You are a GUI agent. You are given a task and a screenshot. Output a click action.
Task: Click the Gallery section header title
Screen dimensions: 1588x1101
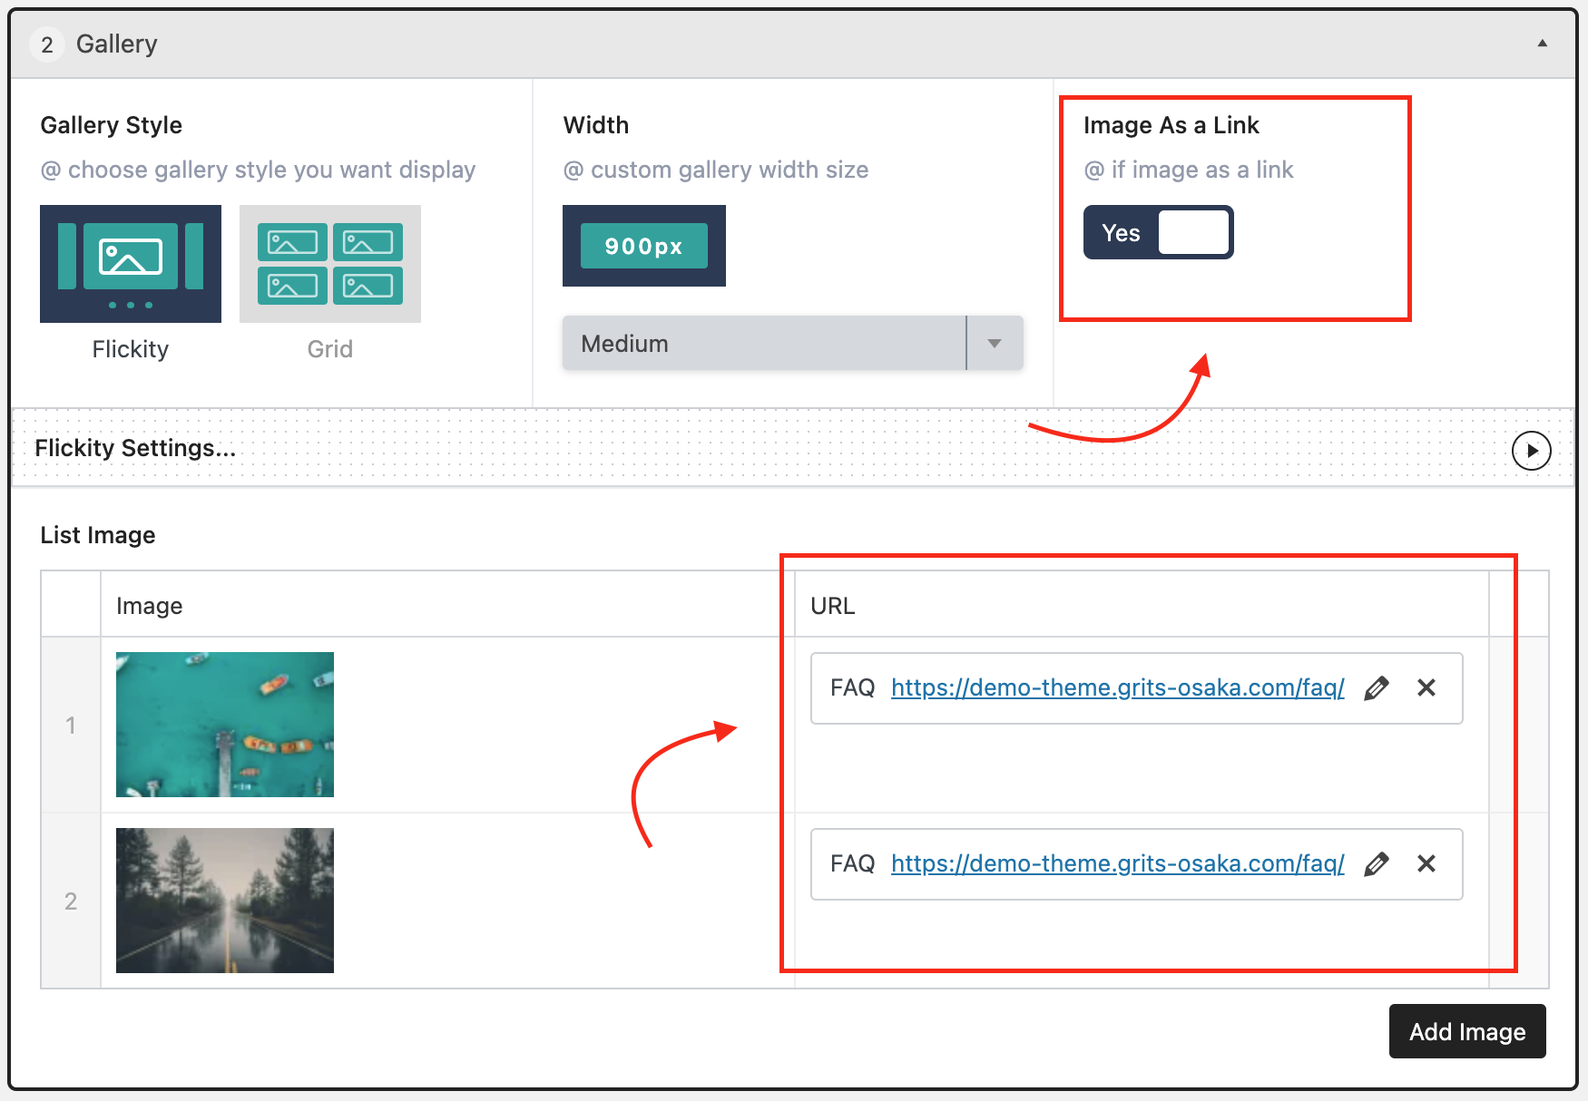pyautogui.click(x=116, y=44)
